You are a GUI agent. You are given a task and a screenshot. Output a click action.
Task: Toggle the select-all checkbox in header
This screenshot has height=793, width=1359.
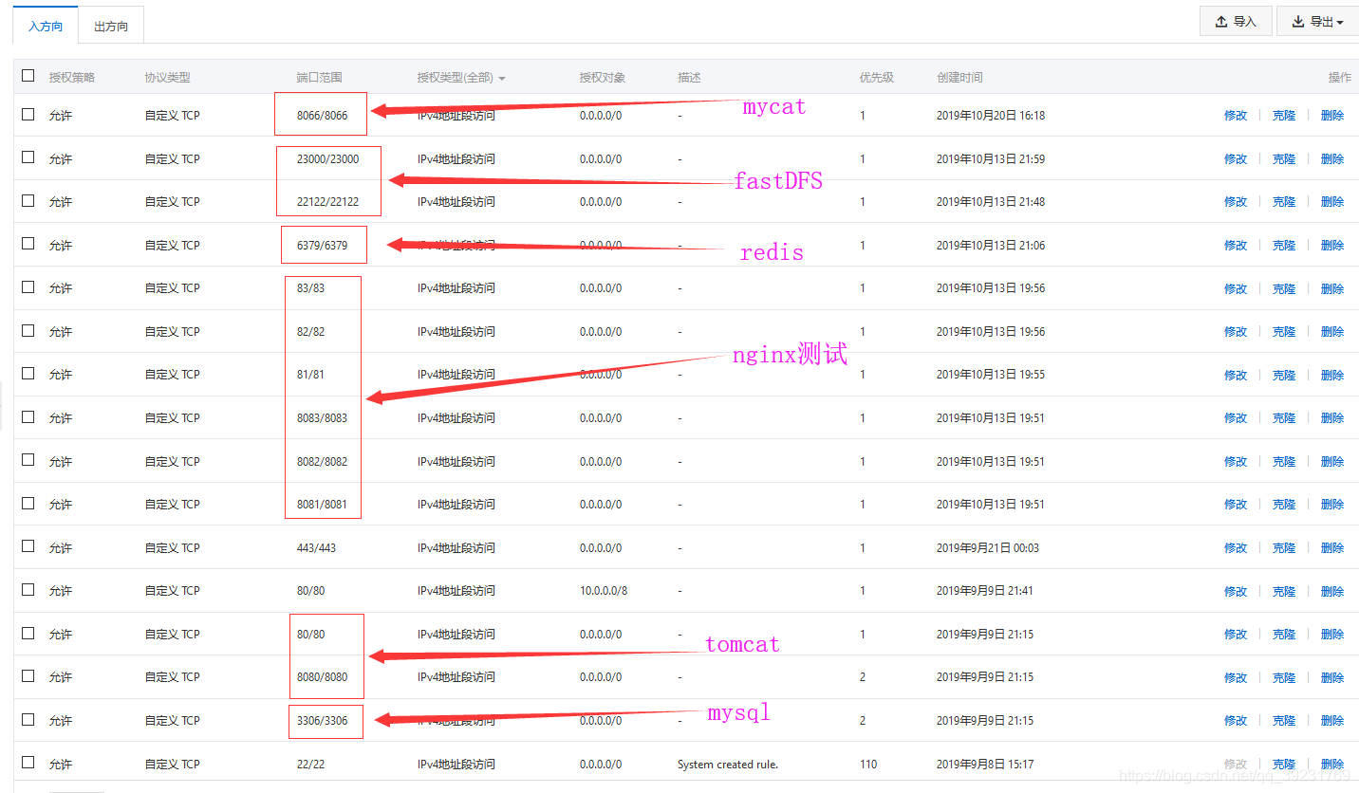coord(28,76)
